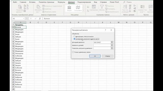
Task: Click the select-all corner triangle
Action: 14,22
